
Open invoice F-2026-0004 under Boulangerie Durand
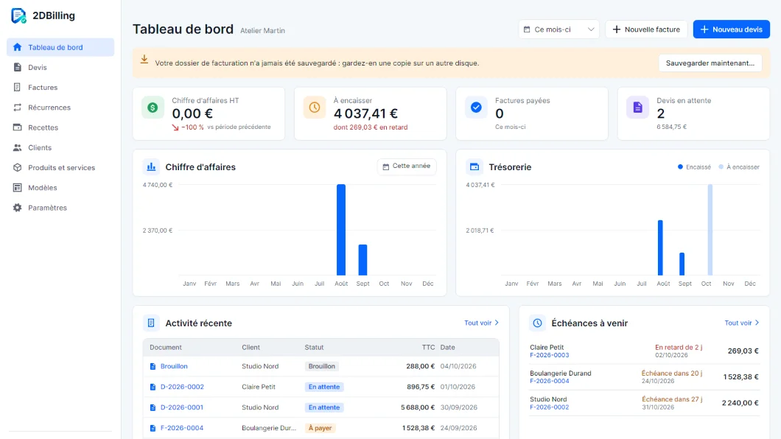(x=550, y=382)
